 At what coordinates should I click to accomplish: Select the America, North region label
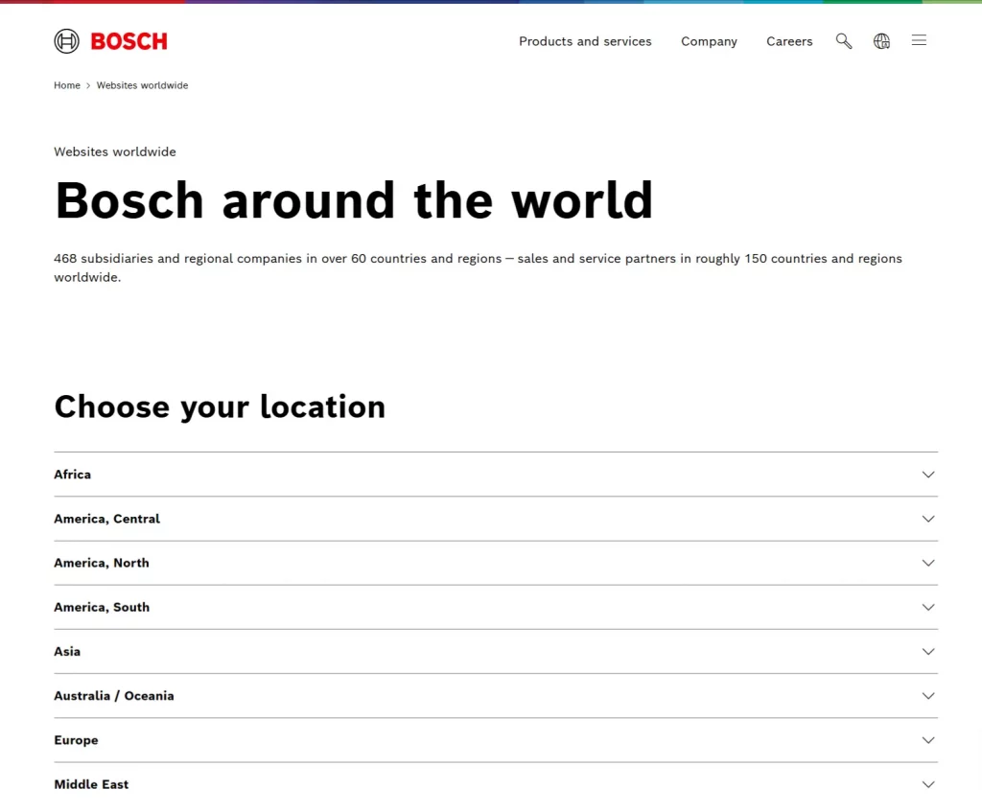pos(102,563)
